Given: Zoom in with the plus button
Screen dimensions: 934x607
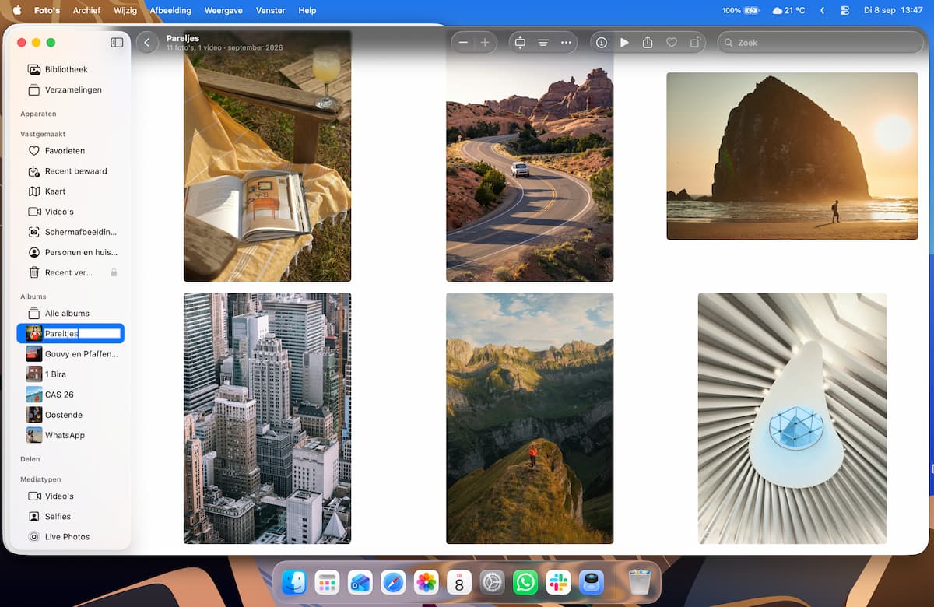Looking at the screenshot, I should click(485, 43).
